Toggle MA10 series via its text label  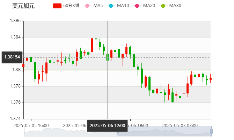pos(123,6)
